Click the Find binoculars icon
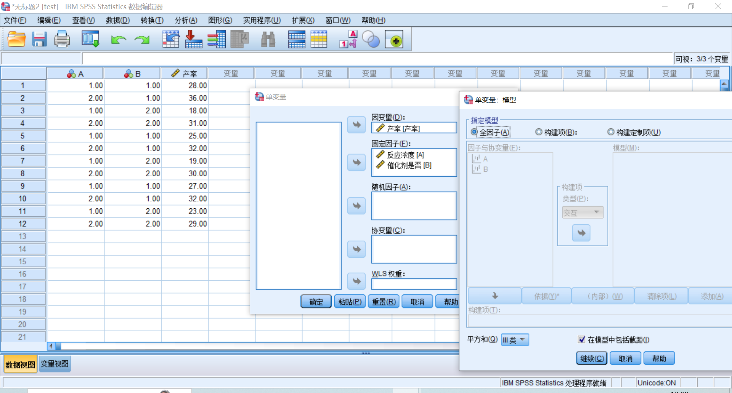 point(268,39)
